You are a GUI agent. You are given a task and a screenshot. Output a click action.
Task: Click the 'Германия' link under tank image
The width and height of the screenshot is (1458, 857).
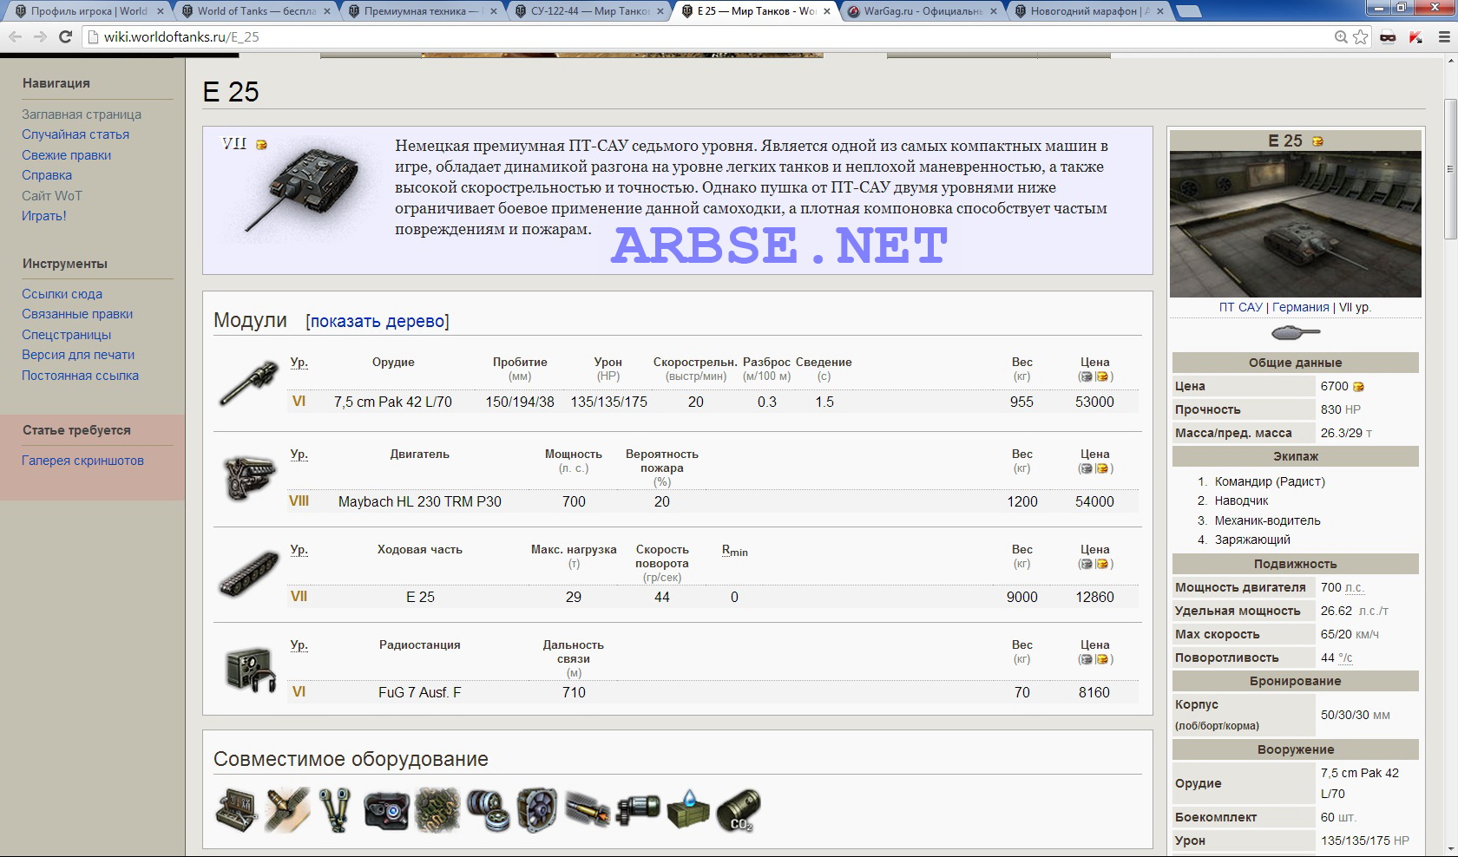point(1300,307)
